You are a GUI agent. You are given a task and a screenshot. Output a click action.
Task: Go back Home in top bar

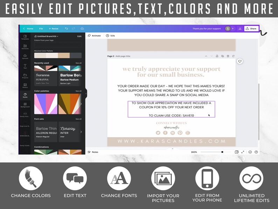tap(28, 29)
